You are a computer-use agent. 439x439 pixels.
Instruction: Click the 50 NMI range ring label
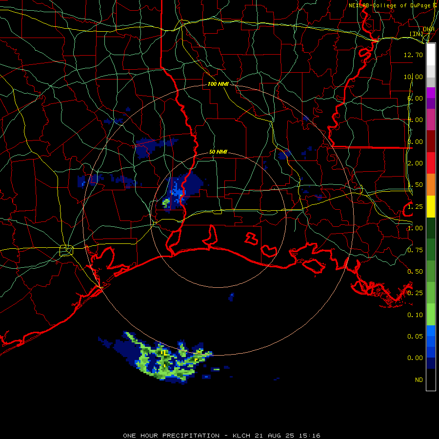tap(218, 152)
